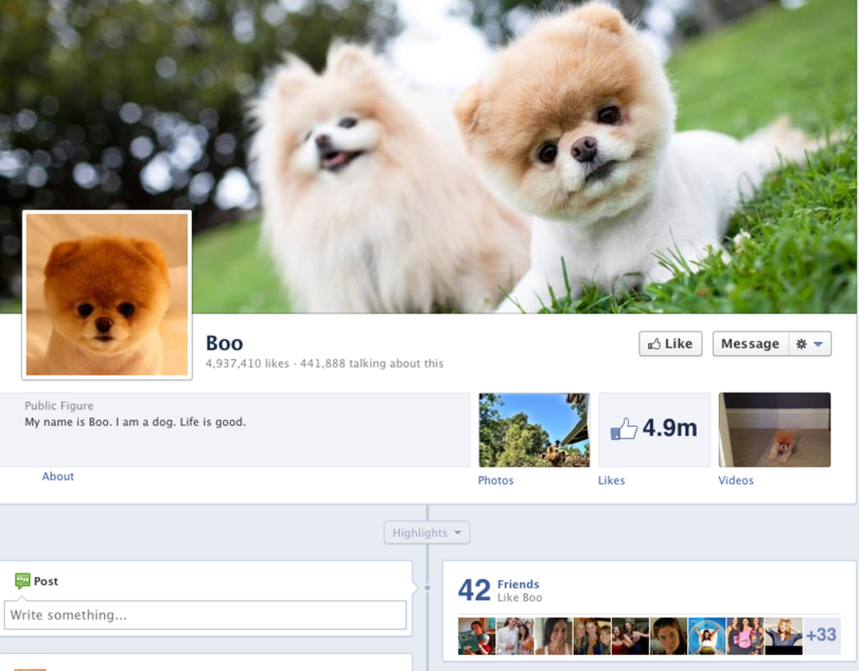
Task: Focus the Write something input field
Action: (205, 614)
